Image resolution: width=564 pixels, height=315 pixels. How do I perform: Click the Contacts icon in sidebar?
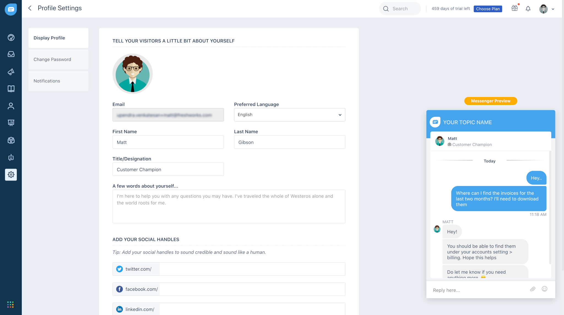pos(10,106)
